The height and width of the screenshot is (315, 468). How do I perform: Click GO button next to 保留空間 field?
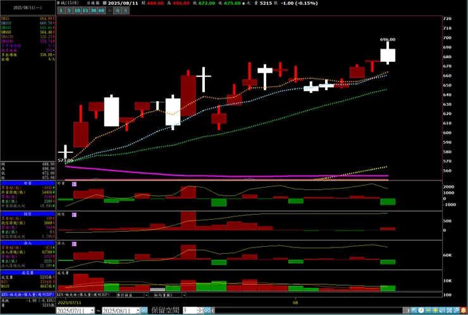207,311
